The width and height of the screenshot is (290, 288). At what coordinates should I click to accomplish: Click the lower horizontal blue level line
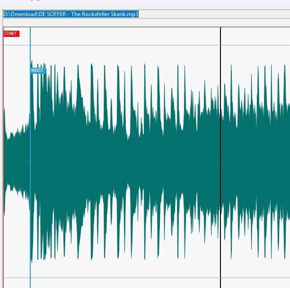point(142,278)
